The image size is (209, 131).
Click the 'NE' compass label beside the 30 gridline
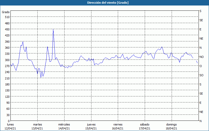click(x=201, y=112)
